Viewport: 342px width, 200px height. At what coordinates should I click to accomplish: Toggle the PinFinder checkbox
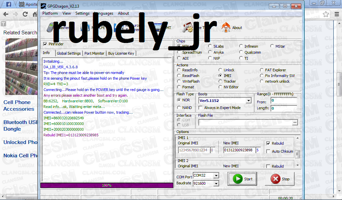45,44
